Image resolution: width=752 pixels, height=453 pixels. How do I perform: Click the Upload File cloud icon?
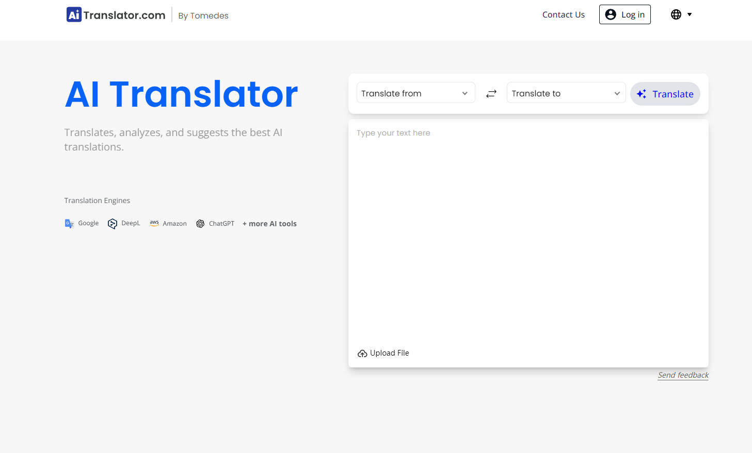362,353
